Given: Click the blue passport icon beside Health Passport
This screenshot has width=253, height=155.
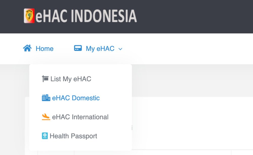Looking at the screenshot, I should click(45, 136).
